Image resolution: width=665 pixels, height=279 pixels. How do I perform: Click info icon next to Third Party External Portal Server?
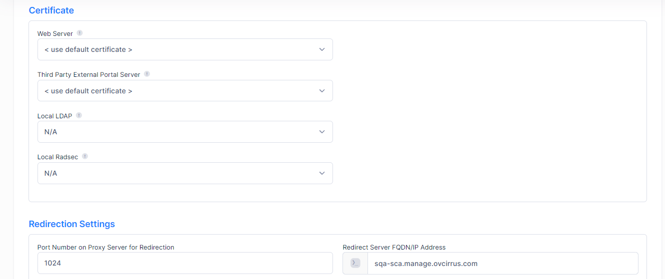click(147, 74)
